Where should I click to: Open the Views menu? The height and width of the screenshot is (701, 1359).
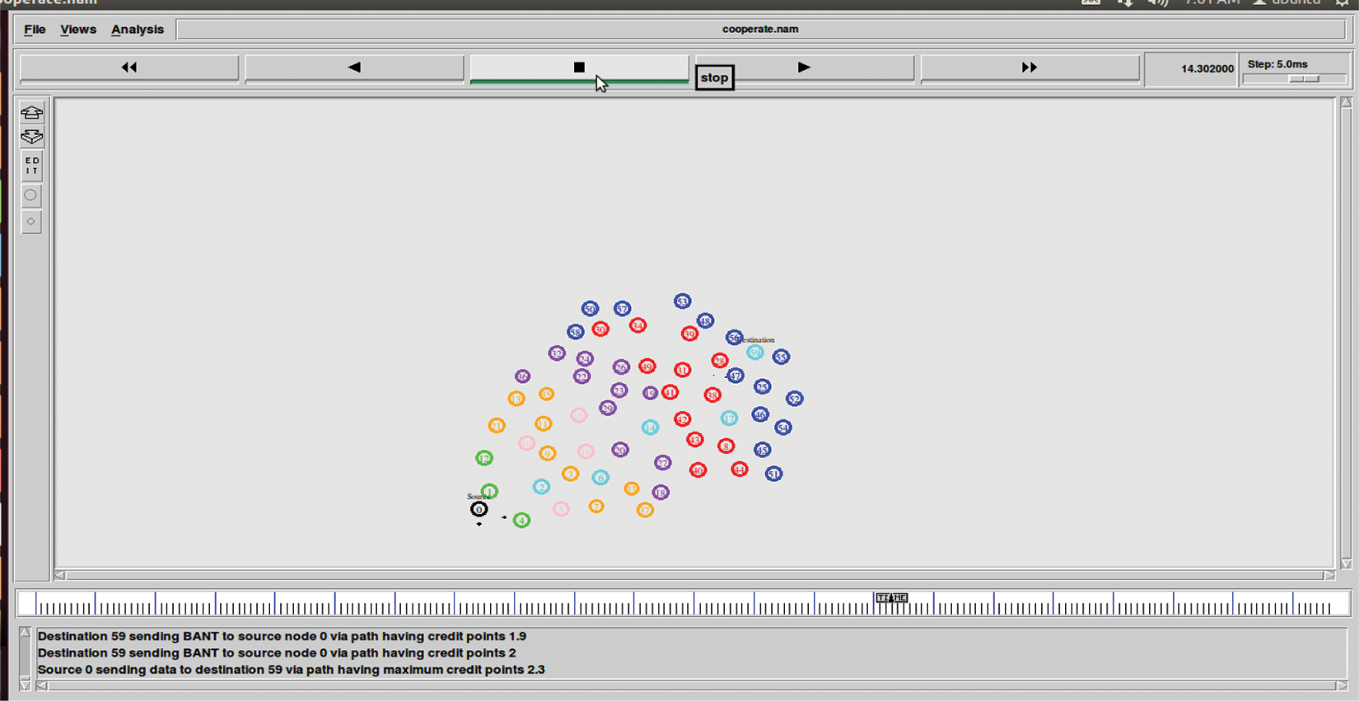coord(78,30)
